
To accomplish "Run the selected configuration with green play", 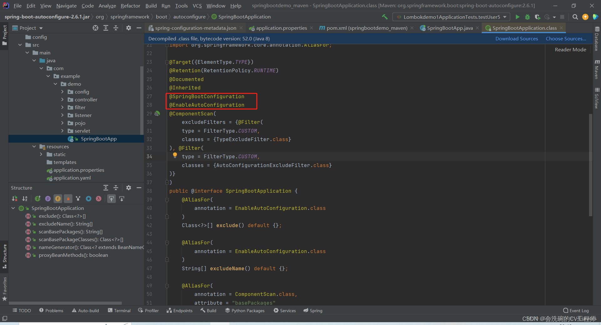I will 517,17.
